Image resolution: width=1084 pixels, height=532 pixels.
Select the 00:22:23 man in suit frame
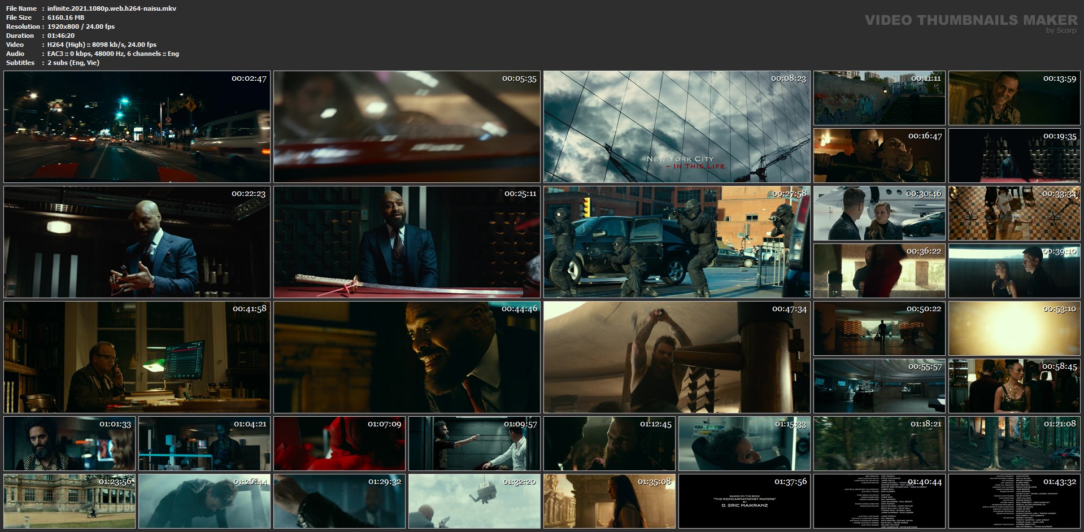point(137,242)
